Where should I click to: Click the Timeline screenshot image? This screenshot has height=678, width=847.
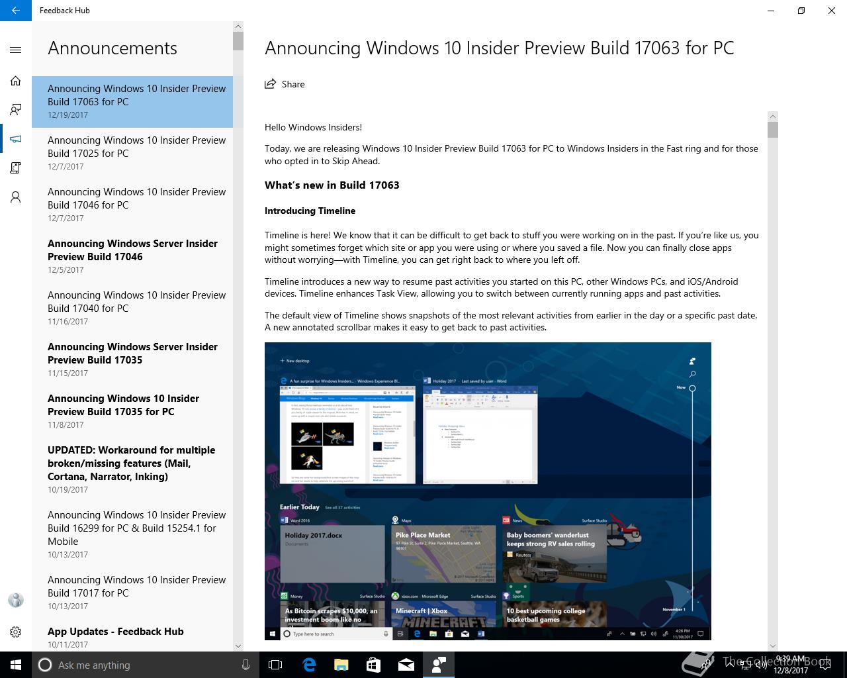coord(488,491)
